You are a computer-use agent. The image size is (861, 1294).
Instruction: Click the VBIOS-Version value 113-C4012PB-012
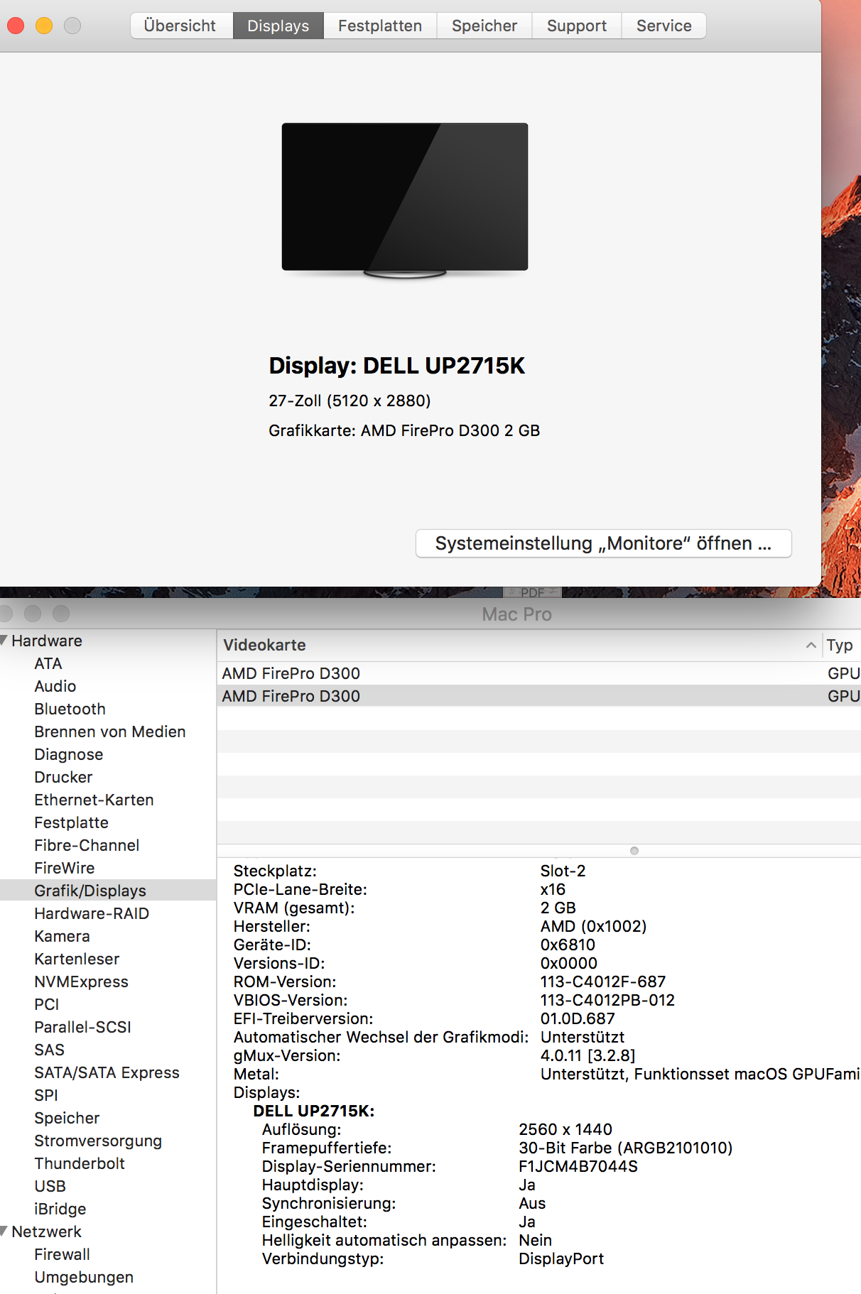point(607,1000)
